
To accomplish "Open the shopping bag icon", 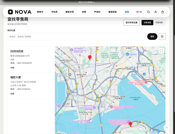I will click(x=163, y=12).
